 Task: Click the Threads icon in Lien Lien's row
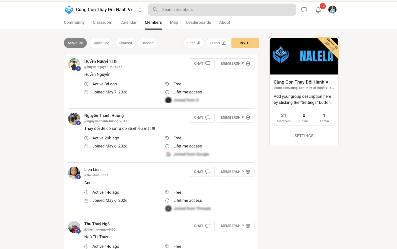[x=168, y=209]
